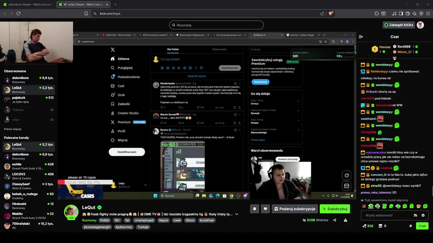The height and width of the screenshot is (243, 433).
Task: Click the share page icon in address bar
Action: point(322,13)
